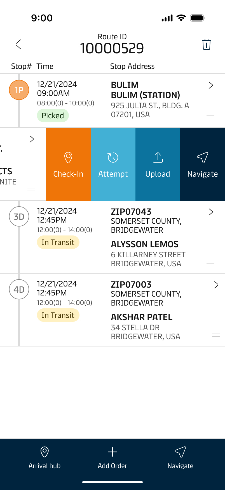Image resolution: width=225 pixels, height=490 pixels.
Task: Grab the BULIM stop reorder handle
Action: pos(210,117)
